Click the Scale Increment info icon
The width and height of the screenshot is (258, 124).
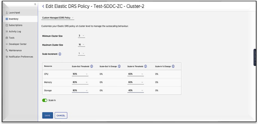[x=60, y=54]
